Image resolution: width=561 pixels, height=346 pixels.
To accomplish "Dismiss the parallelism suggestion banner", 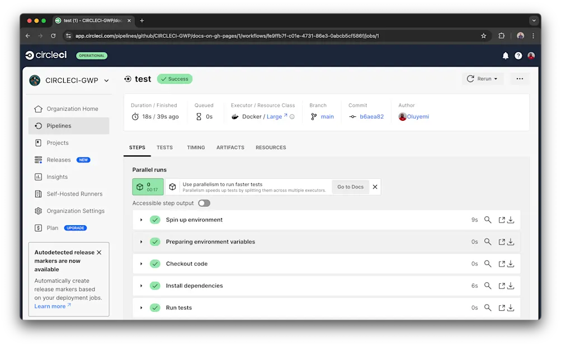I will pos(375,187).
